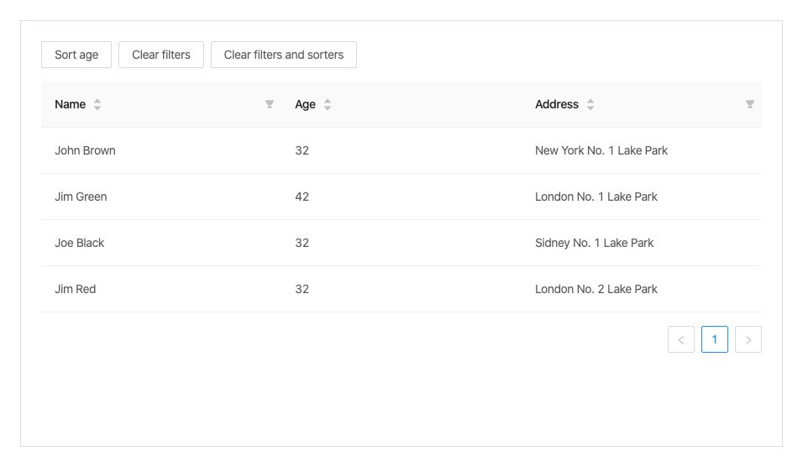Click the Age column sort arrows
803x467 pixels.
pos(328,105)
